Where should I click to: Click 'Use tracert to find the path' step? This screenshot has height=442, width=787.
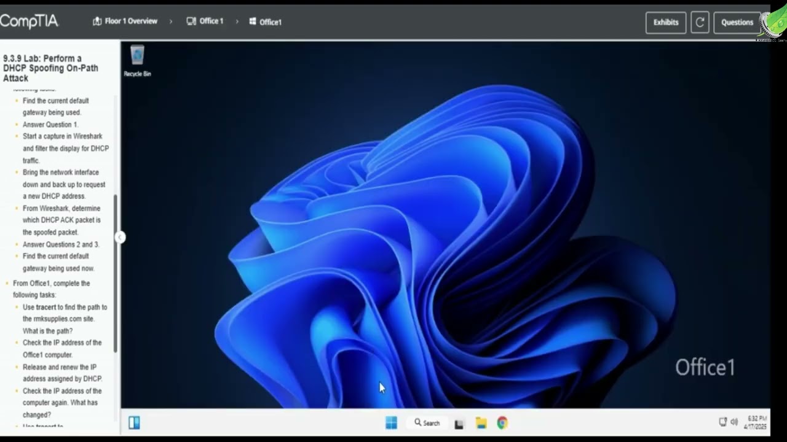65,319
